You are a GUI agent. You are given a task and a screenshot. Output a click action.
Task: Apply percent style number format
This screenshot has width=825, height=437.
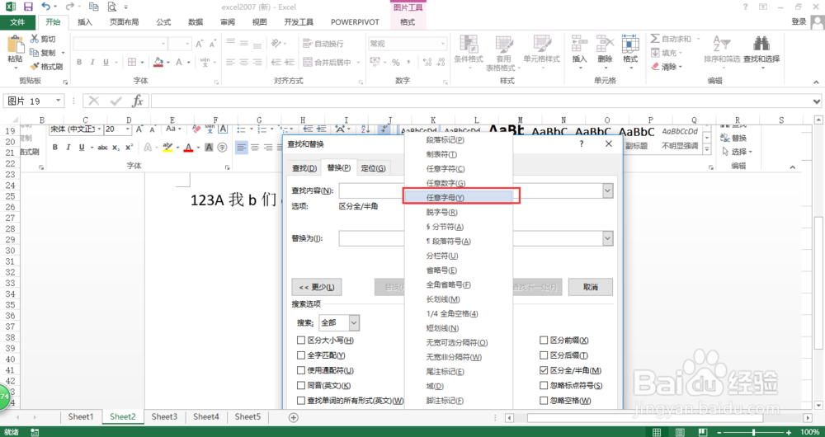(396, 62)
